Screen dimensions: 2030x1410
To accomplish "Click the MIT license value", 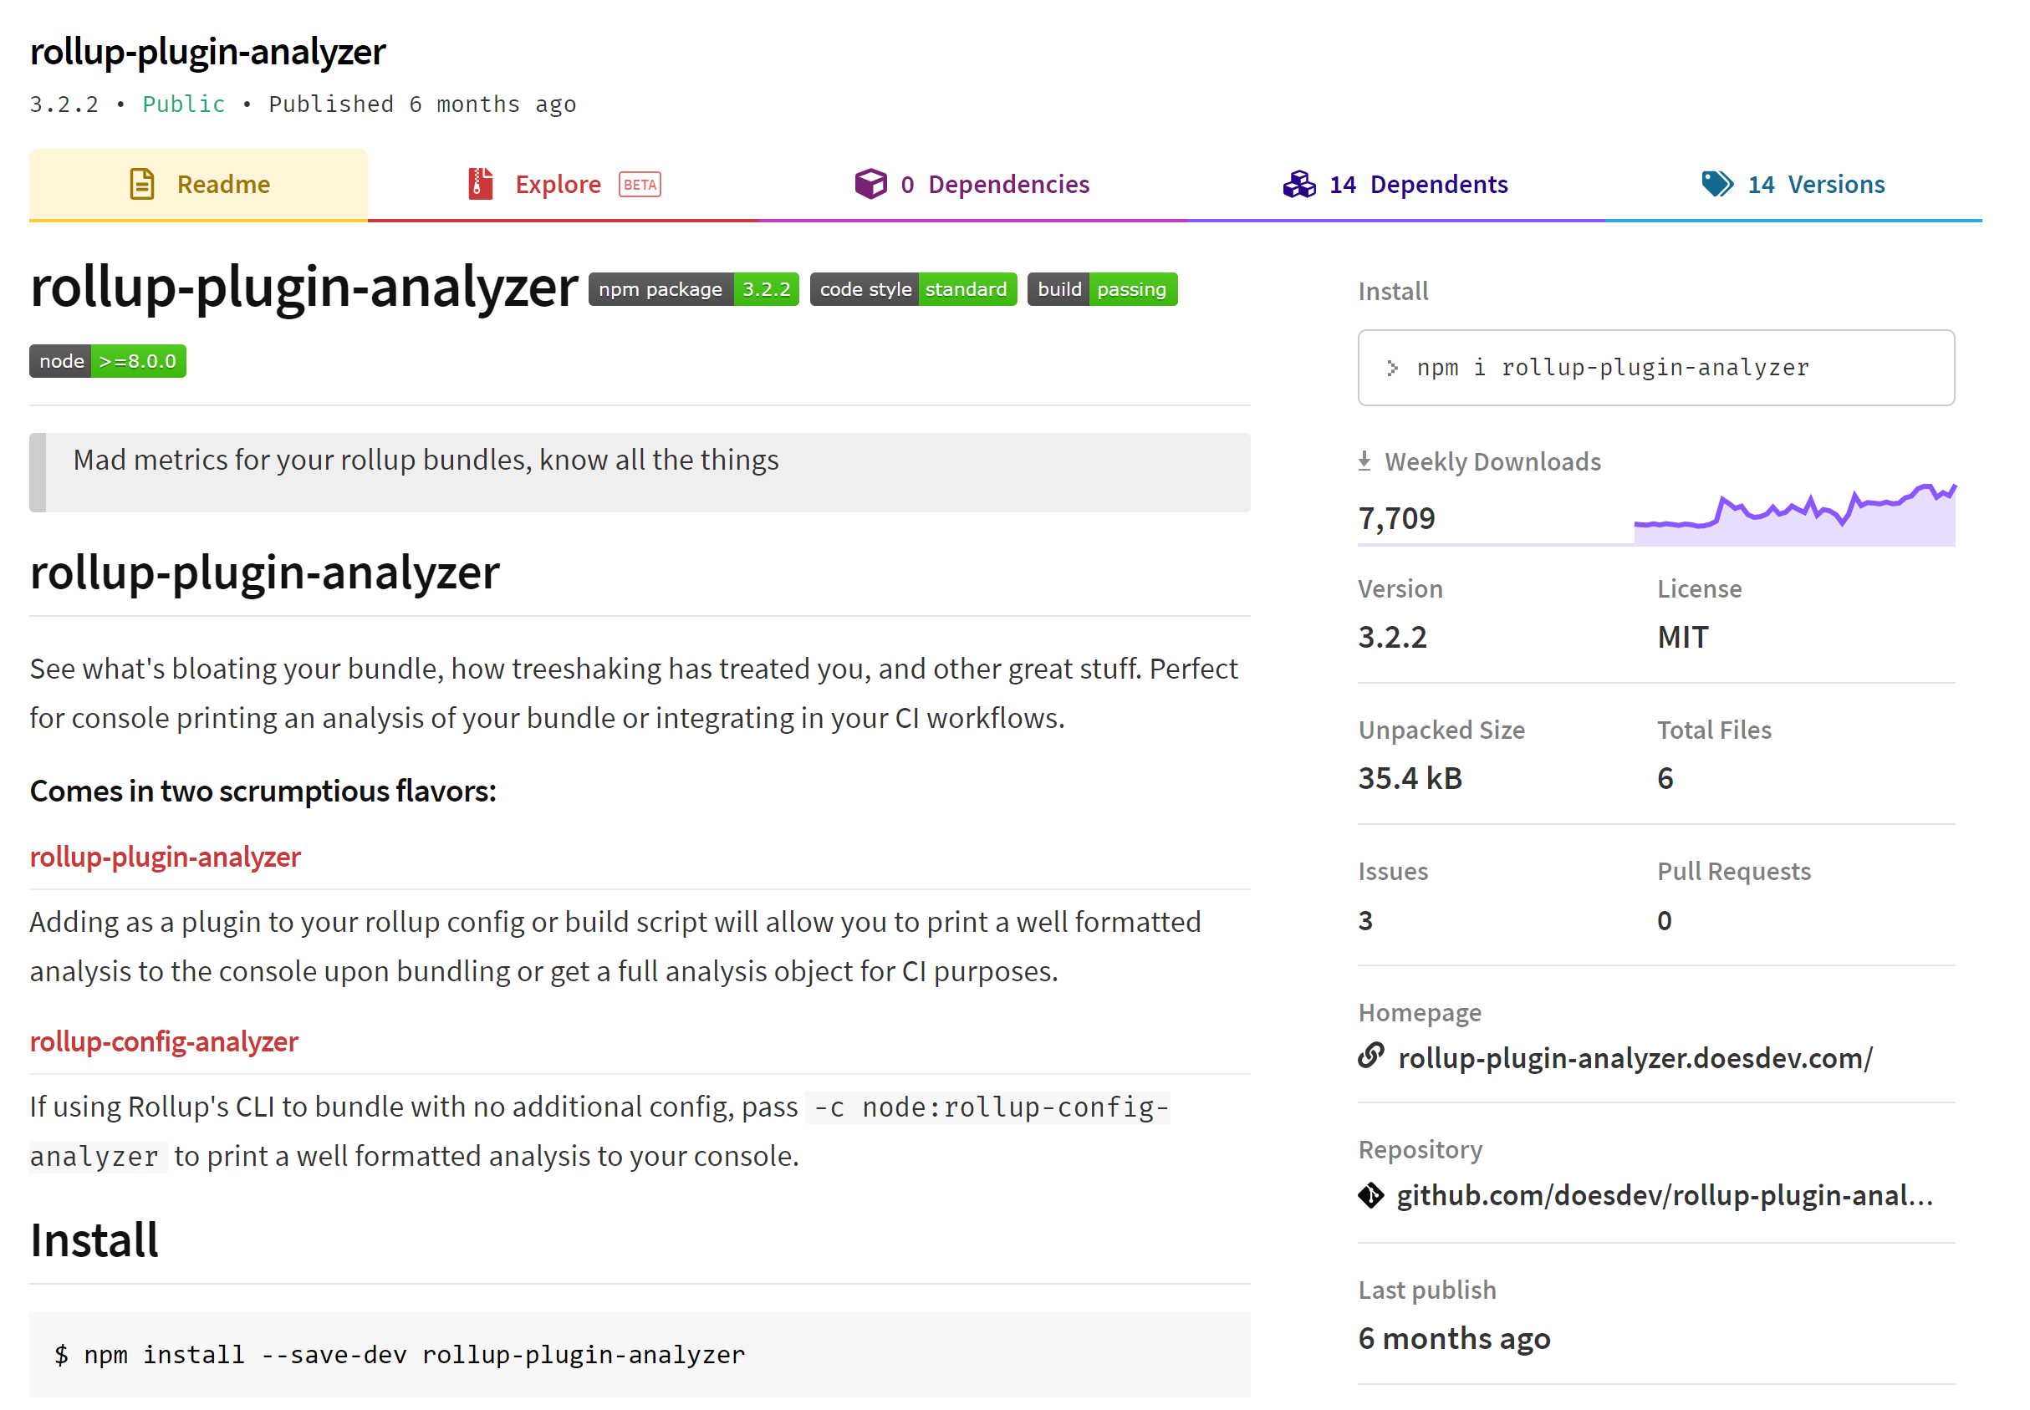I will pos(1683,637).
